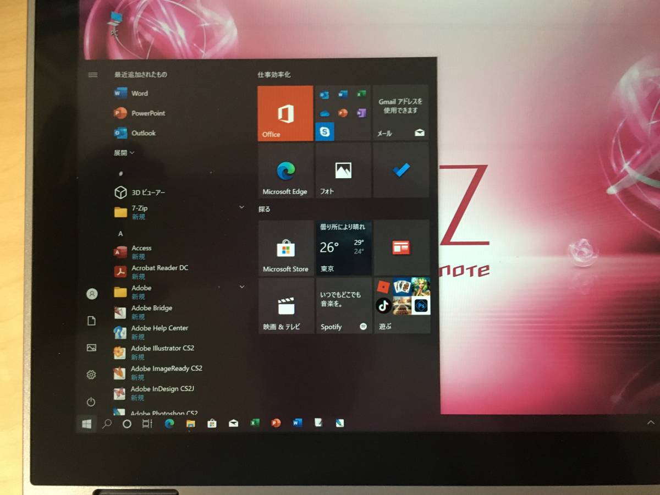Expand the 展開 recently added list
The width and height of the screenshot is (660, 495).
coord(124,153)
